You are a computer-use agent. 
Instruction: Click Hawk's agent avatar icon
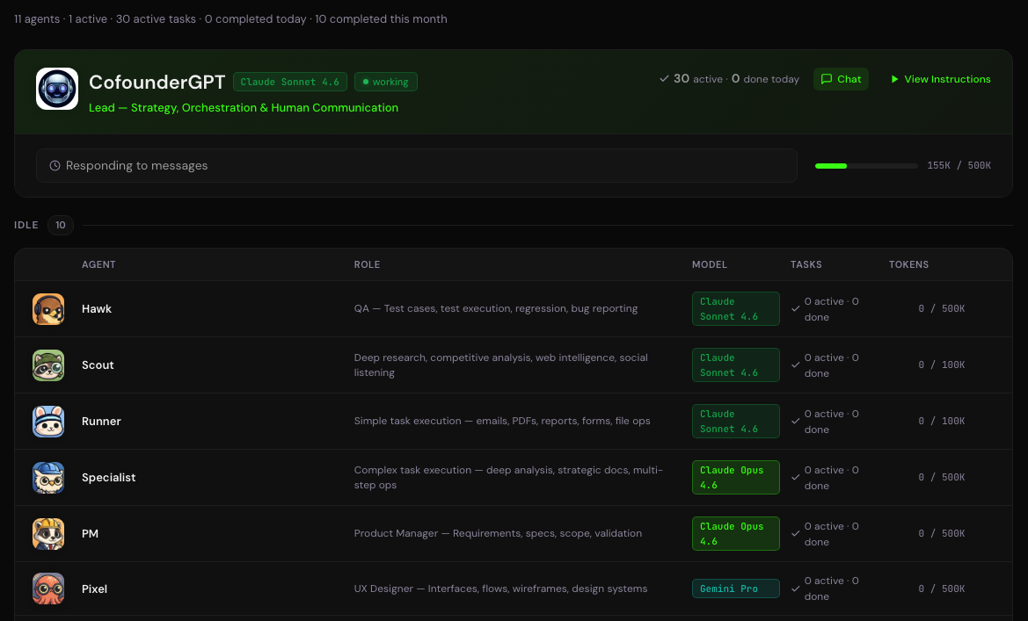(x=48, y=309)
